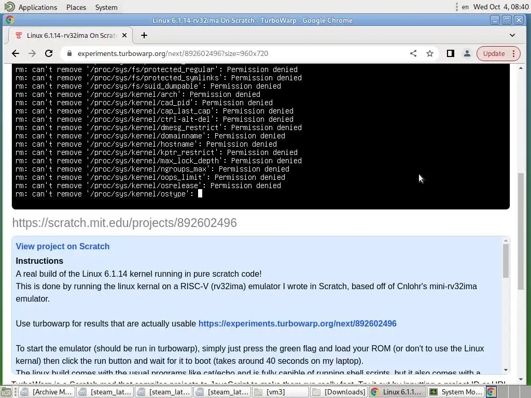The image size is (531, 398).
Task: Click the terminal line '/proc/sys/kernel/hostname'
Action: (x=146, y=144)
